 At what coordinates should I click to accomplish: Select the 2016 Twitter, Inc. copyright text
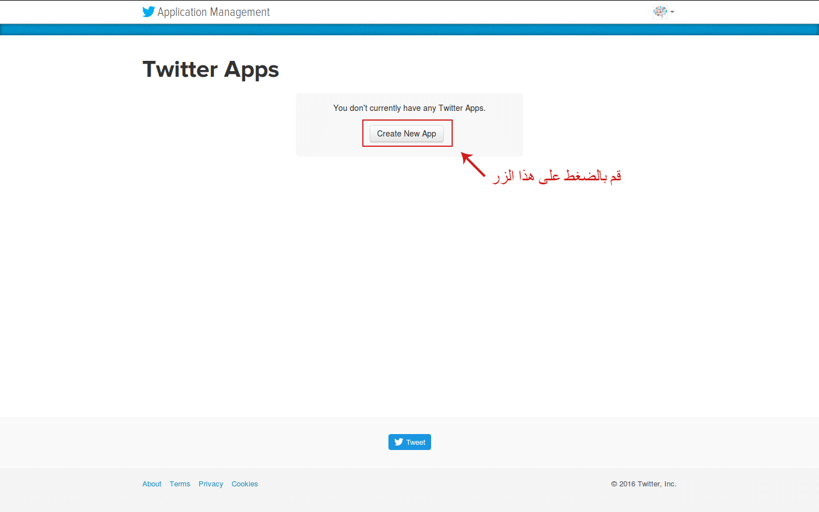[644, 484]
